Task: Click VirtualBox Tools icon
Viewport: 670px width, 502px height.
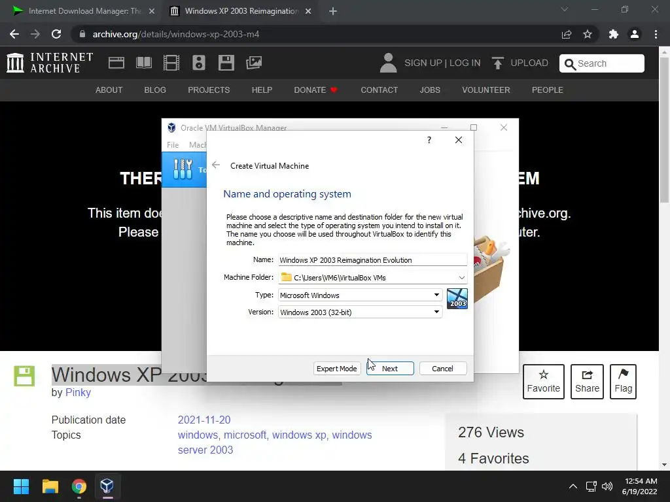Action: tap(183, 169)
